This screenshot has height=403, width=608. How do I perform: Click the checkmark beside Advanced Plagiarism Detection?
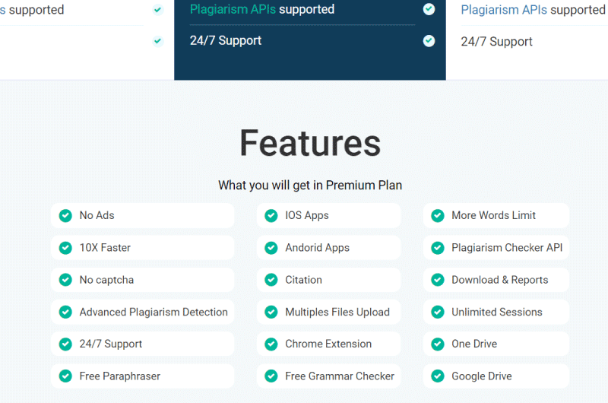pyautogui.click(x=65, y=312)
